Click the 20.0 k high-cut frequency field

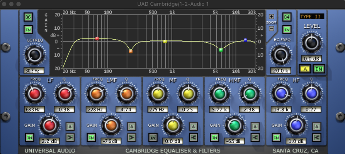tap(281, 70)
